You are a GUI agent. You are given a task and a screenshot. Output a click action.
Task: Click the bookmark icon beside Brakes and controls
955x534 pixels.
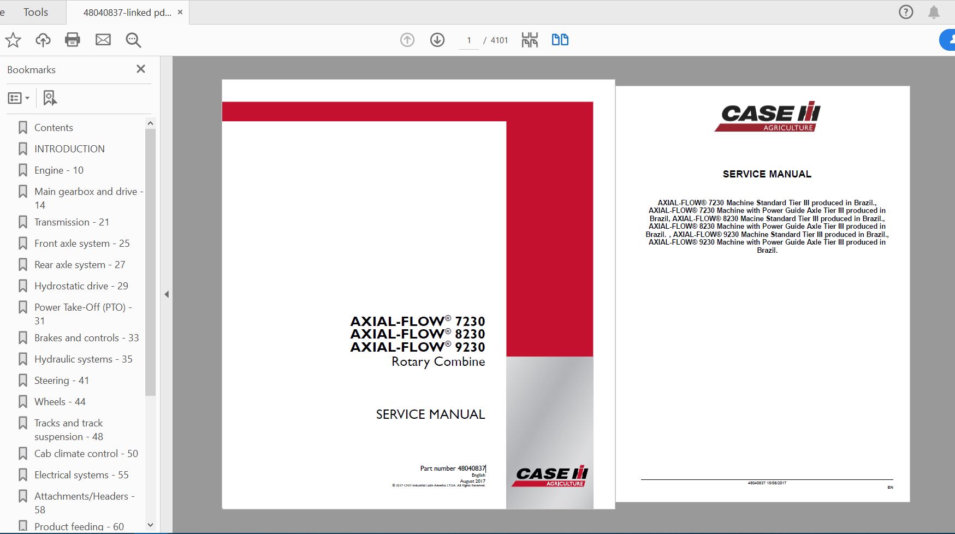[23, 338]
